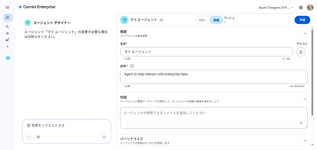Click the 作成 button
Viewport: 317px width, 150px height.
(x=302, y=20)
